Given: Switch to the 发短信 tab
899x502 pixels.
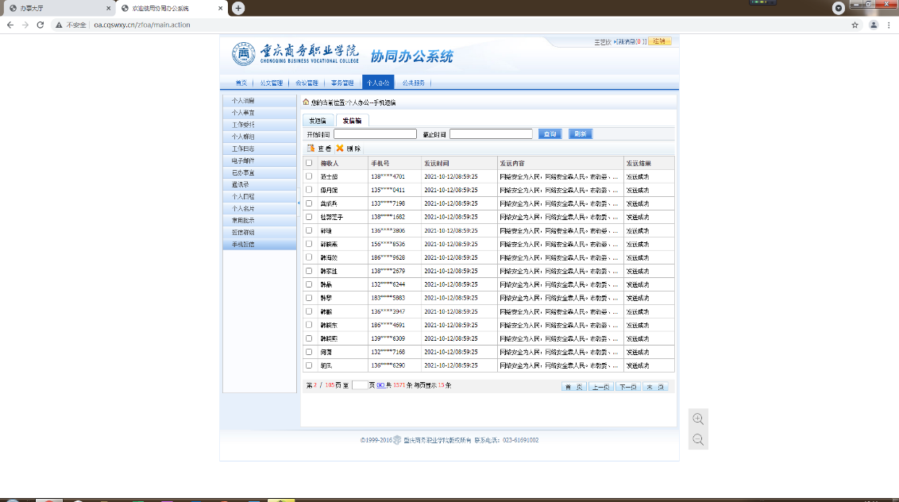Looking at the screenshot, I should click(x=318, y=121).
